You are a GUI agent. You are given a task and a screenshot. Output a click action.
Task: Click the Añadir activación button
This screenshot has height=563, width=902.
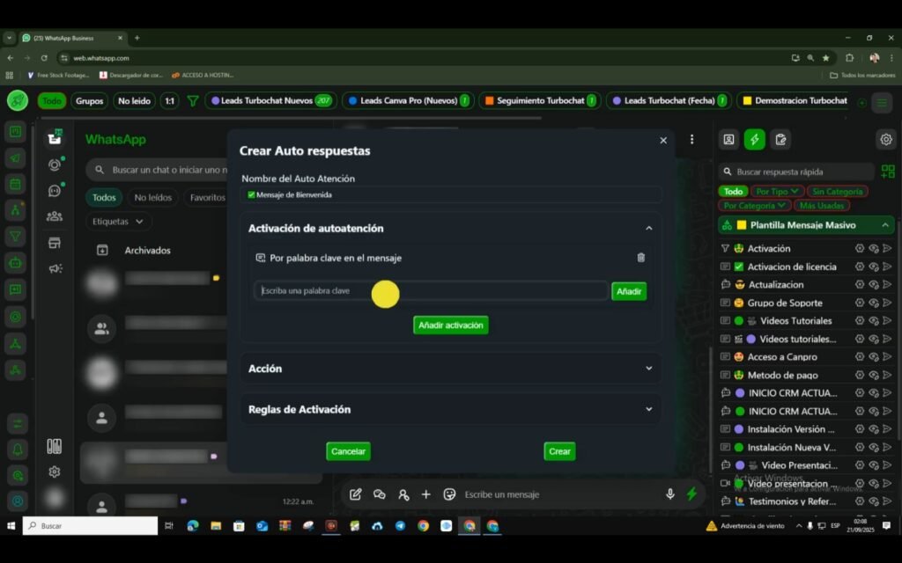coord(450,325)
